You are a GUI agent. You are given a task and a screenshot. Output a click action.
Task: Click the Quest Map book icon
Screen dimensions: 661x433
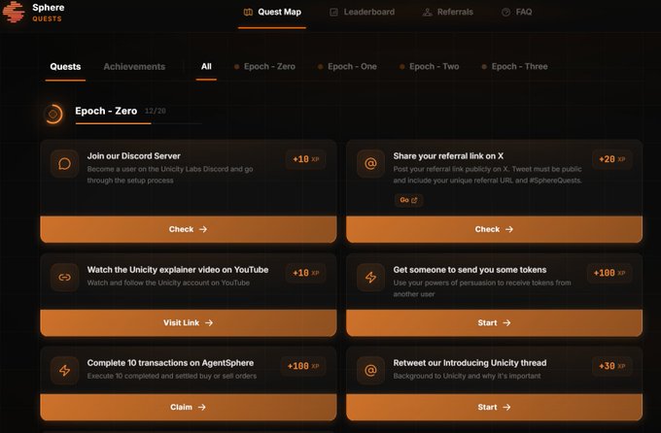tap(248, 13)
